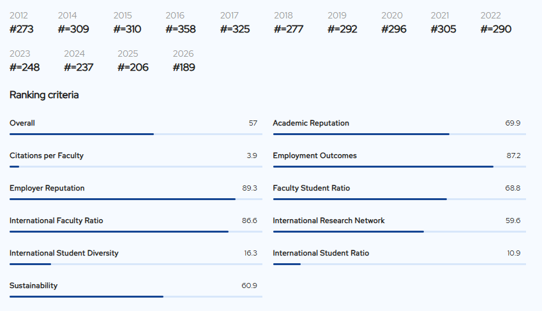Select the International Student Diversity label

point(64,253)
